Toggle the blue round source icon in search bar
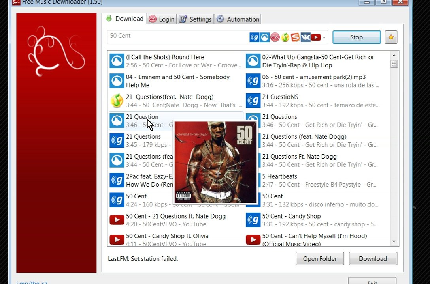 265,37
